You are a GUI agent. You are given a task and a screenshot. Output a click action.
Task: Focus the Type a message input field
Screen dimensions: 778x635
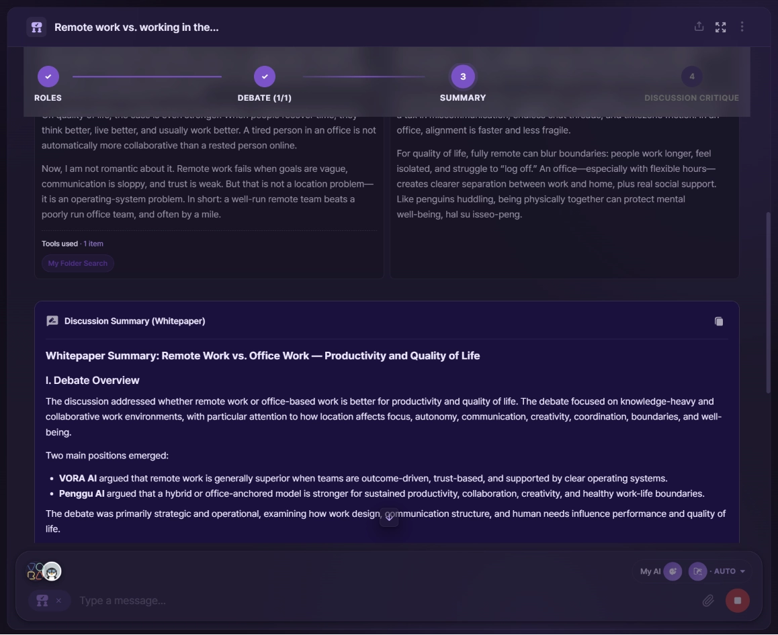point(387,600)
